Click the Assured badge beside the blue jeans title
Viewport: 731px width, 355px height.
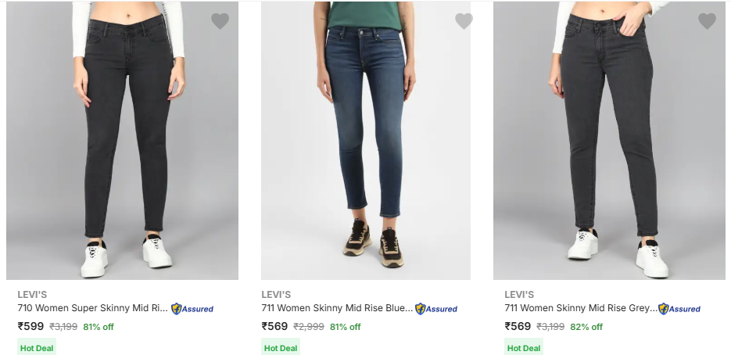[x=436, y=309]
